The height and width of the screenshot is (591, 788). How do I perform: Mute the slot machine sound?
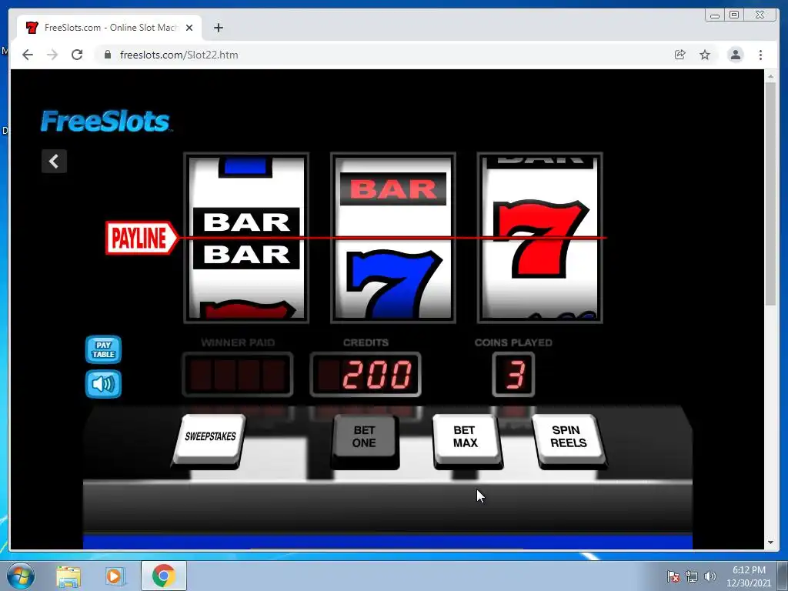pos(103,384)
